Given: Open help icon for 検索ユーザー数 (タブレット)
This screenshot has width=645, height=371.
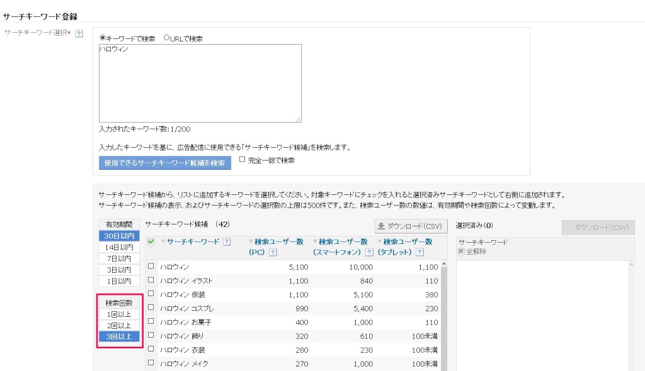Looking at the screenshot, I should (420, 252).
